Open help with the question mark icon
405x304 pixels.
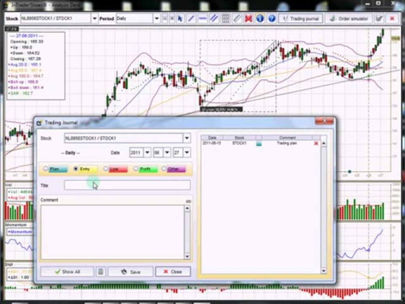point(271,19)
